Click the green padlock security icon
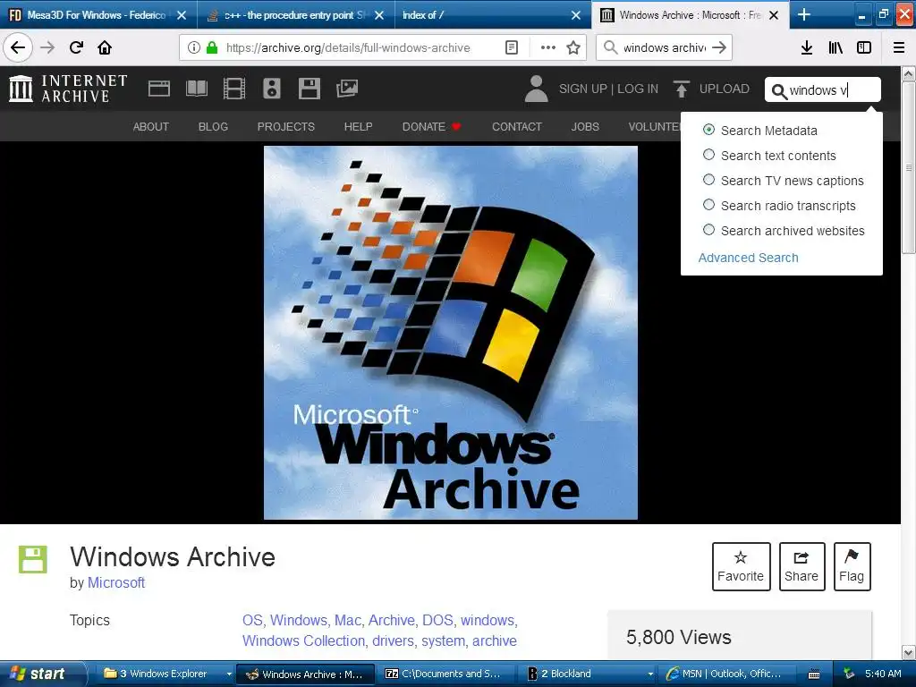The image size is (916, 687). (x=211, y=47)
